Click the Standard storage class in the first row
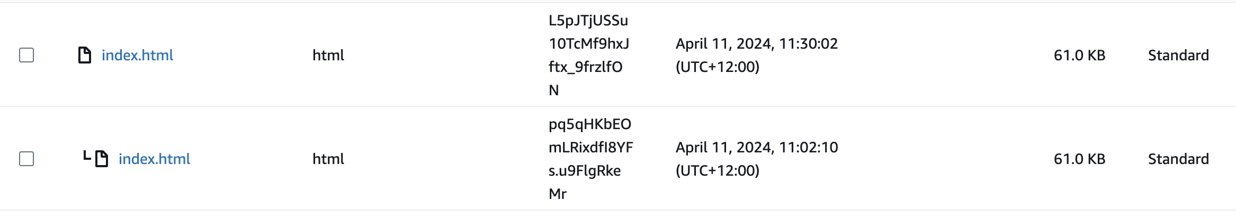The image size is (1236, 218). click(x=1178, y=55)
